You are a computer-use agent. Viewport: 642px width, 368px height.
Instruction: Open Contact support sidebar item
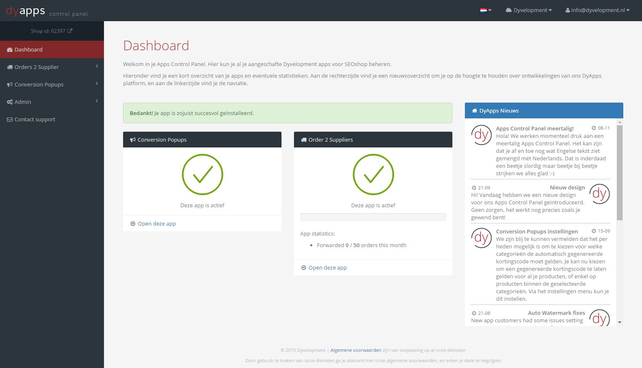coord(52,119)
